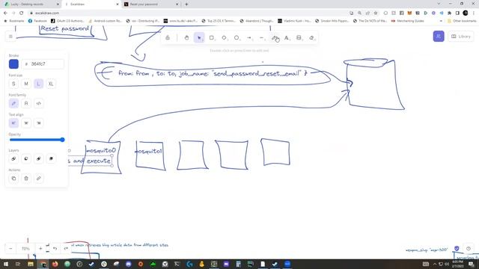Viewport: 479px width, 269px height.
Task: Undo the last action
Action: point(55,249)
